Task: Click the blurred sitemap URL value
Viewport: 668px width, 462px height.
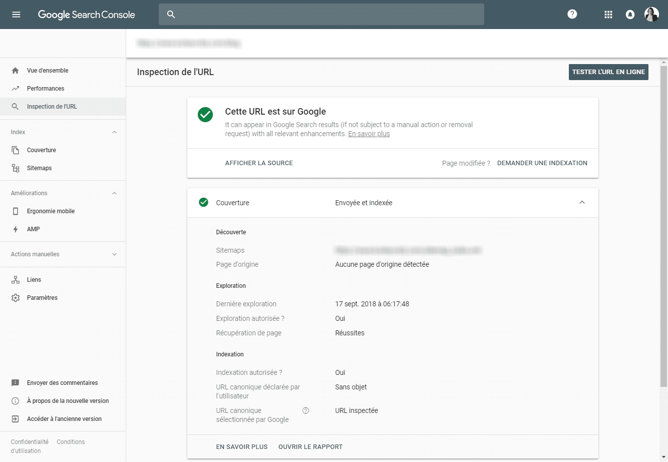Action: [408, 250]
